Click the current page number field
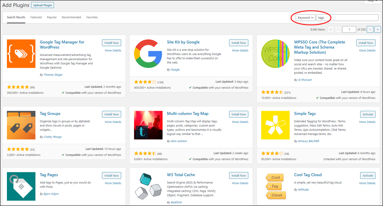Viewport: 383px width, 206px height. tap(349, 29)
